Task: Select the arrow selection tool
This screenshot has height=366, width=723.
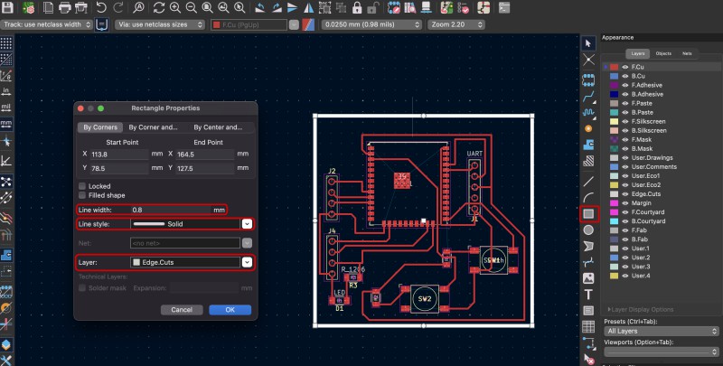Action: [588, 42]
